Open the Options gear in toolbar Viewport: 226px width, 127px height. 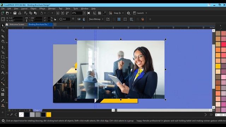pos(128,13)
